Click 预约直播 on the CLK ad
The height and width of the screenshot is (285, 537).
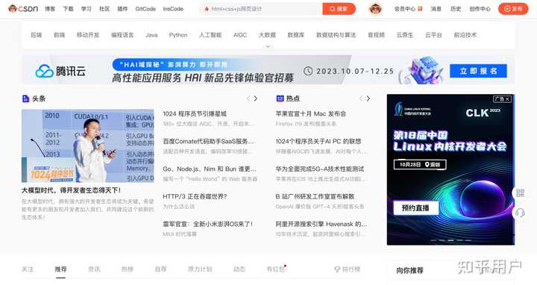click(415, 208)
